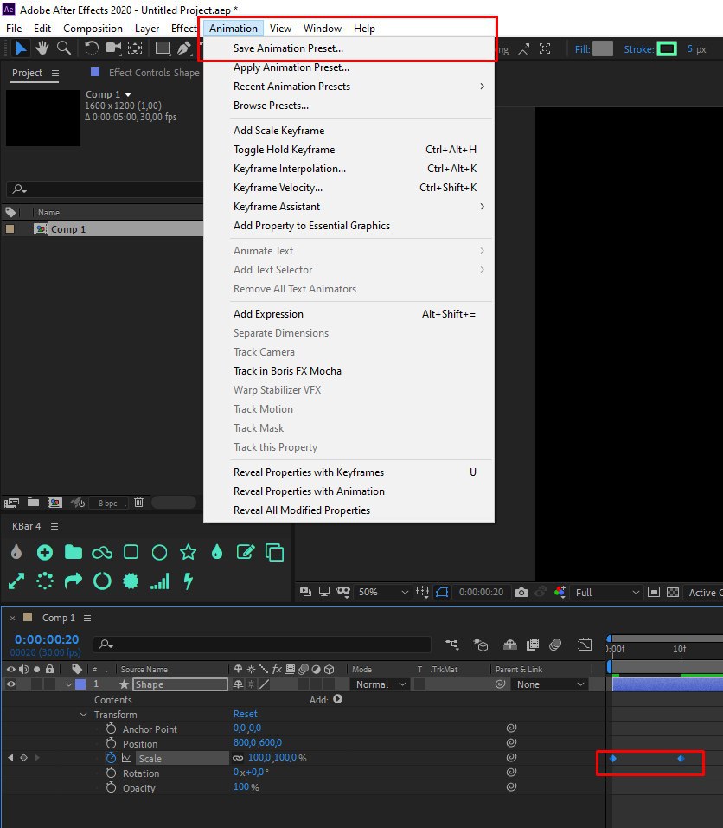Open the KBar 4 panel menu

point(54,527)
